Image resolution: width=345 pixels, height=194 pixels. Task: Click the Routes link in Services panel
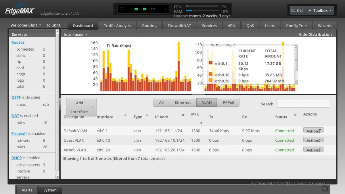18,42
